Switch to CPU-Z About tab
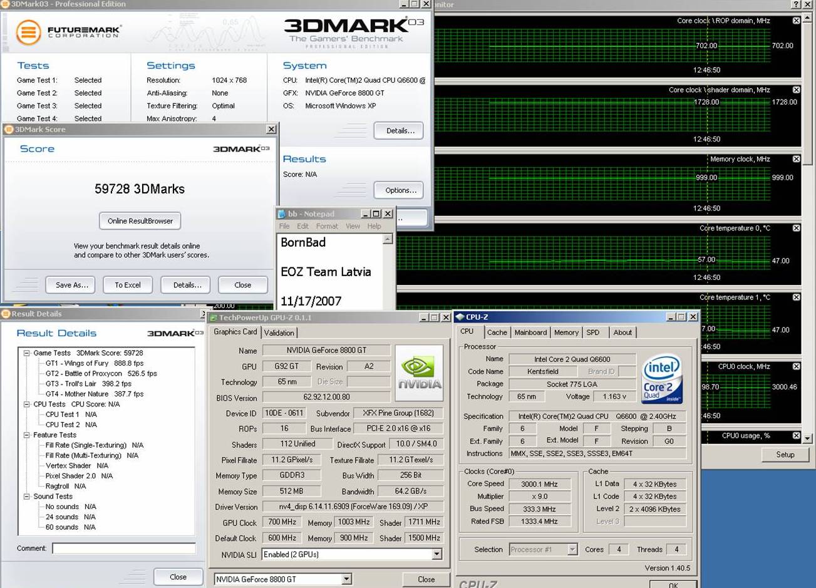816x588 pixels. (622, 333)
